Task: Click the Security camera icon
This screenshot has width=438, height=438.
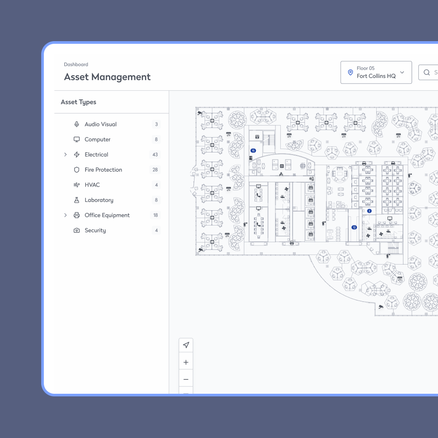Action: click(77, 230)
